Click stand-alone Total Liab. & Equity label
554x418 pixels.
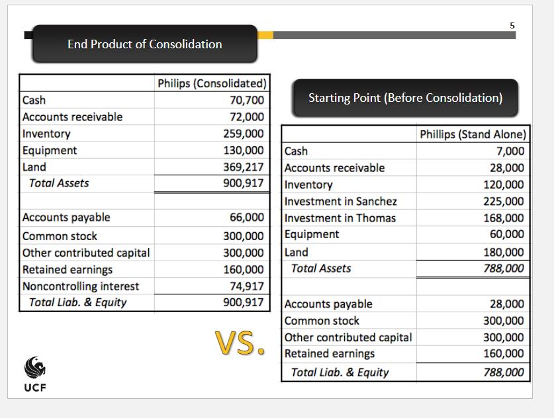click(x=340, y=372)
